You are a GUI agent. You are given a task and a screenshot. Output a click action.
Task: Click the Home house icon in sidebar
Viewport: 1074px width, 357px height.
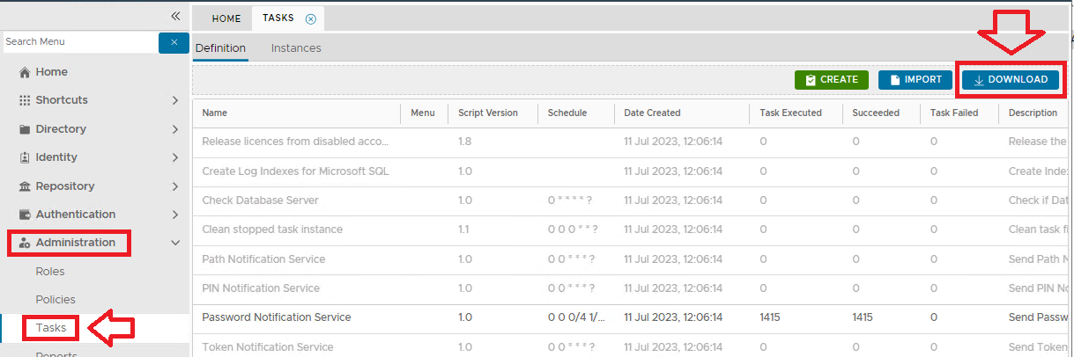(25, 72)
